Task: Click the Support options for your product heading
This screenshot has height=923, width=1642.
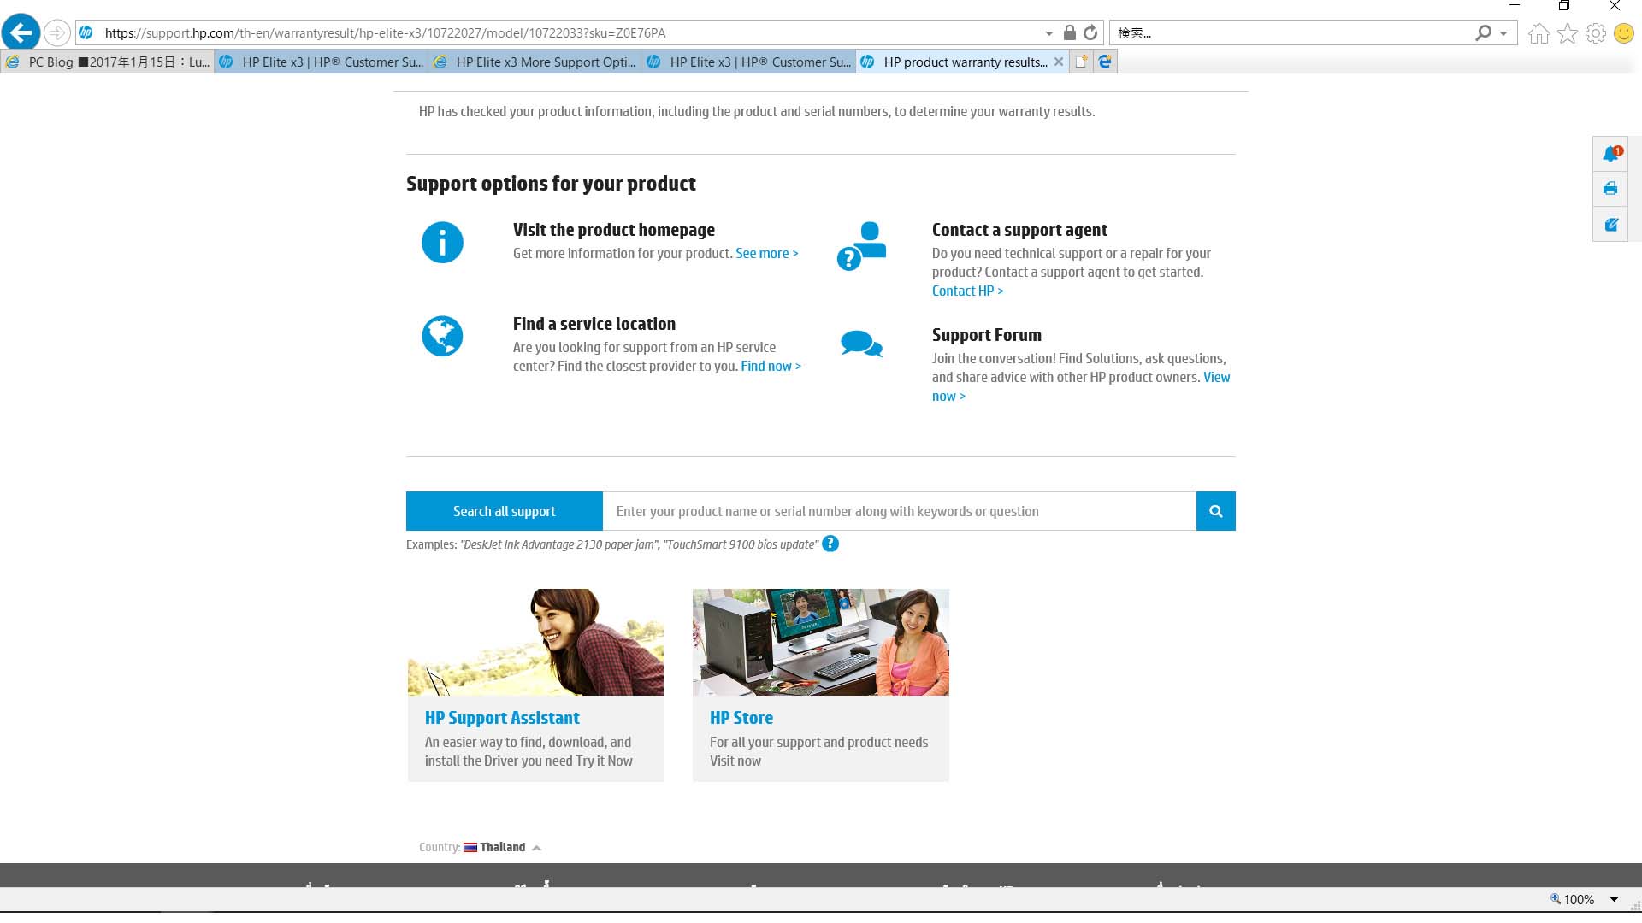Action: 551,184
